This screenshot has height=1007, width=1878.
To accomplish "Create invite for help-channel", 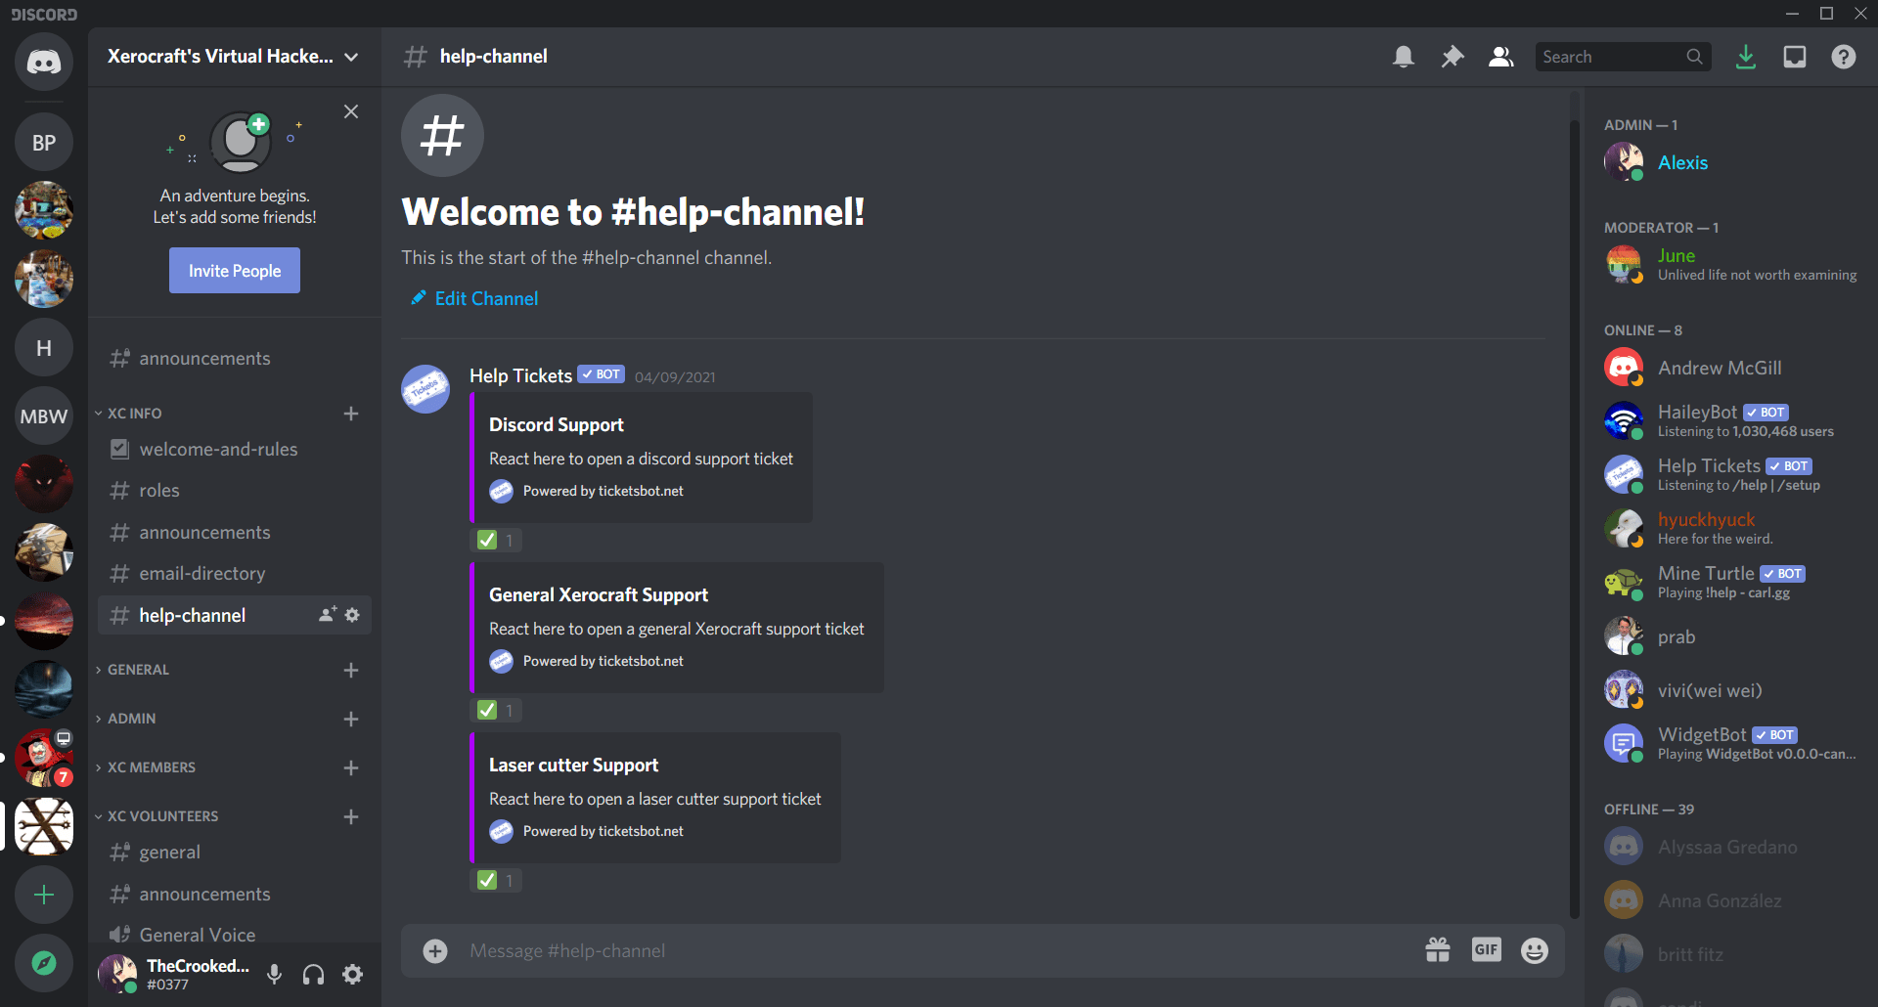I will coord(328,615).
